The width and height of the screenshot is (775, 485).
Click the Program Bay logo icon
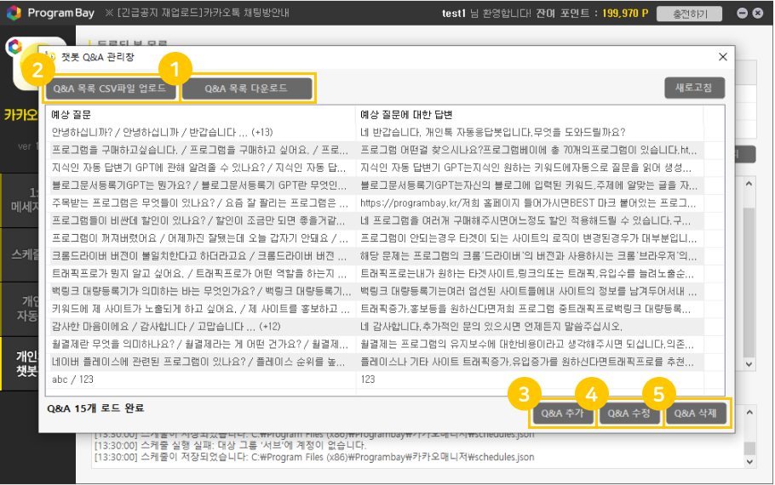click(14, 14)
